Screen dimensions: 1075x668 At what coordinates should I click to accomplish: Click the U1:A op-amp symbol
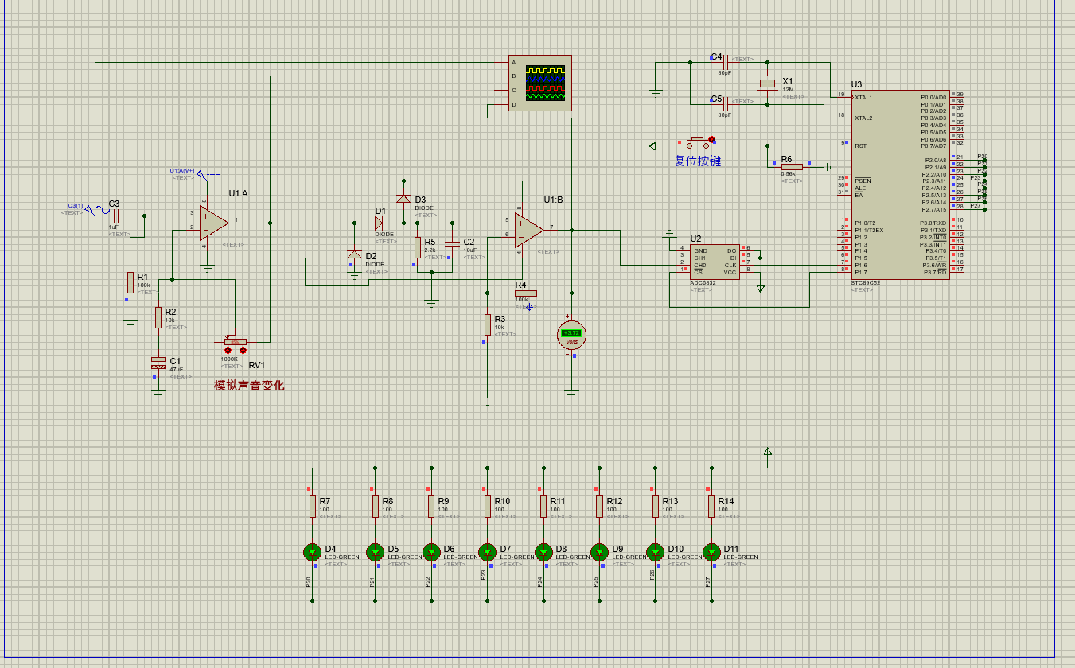tap(214, 223)
